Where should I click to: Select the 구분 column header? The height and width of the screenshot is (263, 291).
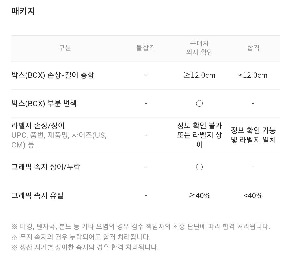coord(65,48)
